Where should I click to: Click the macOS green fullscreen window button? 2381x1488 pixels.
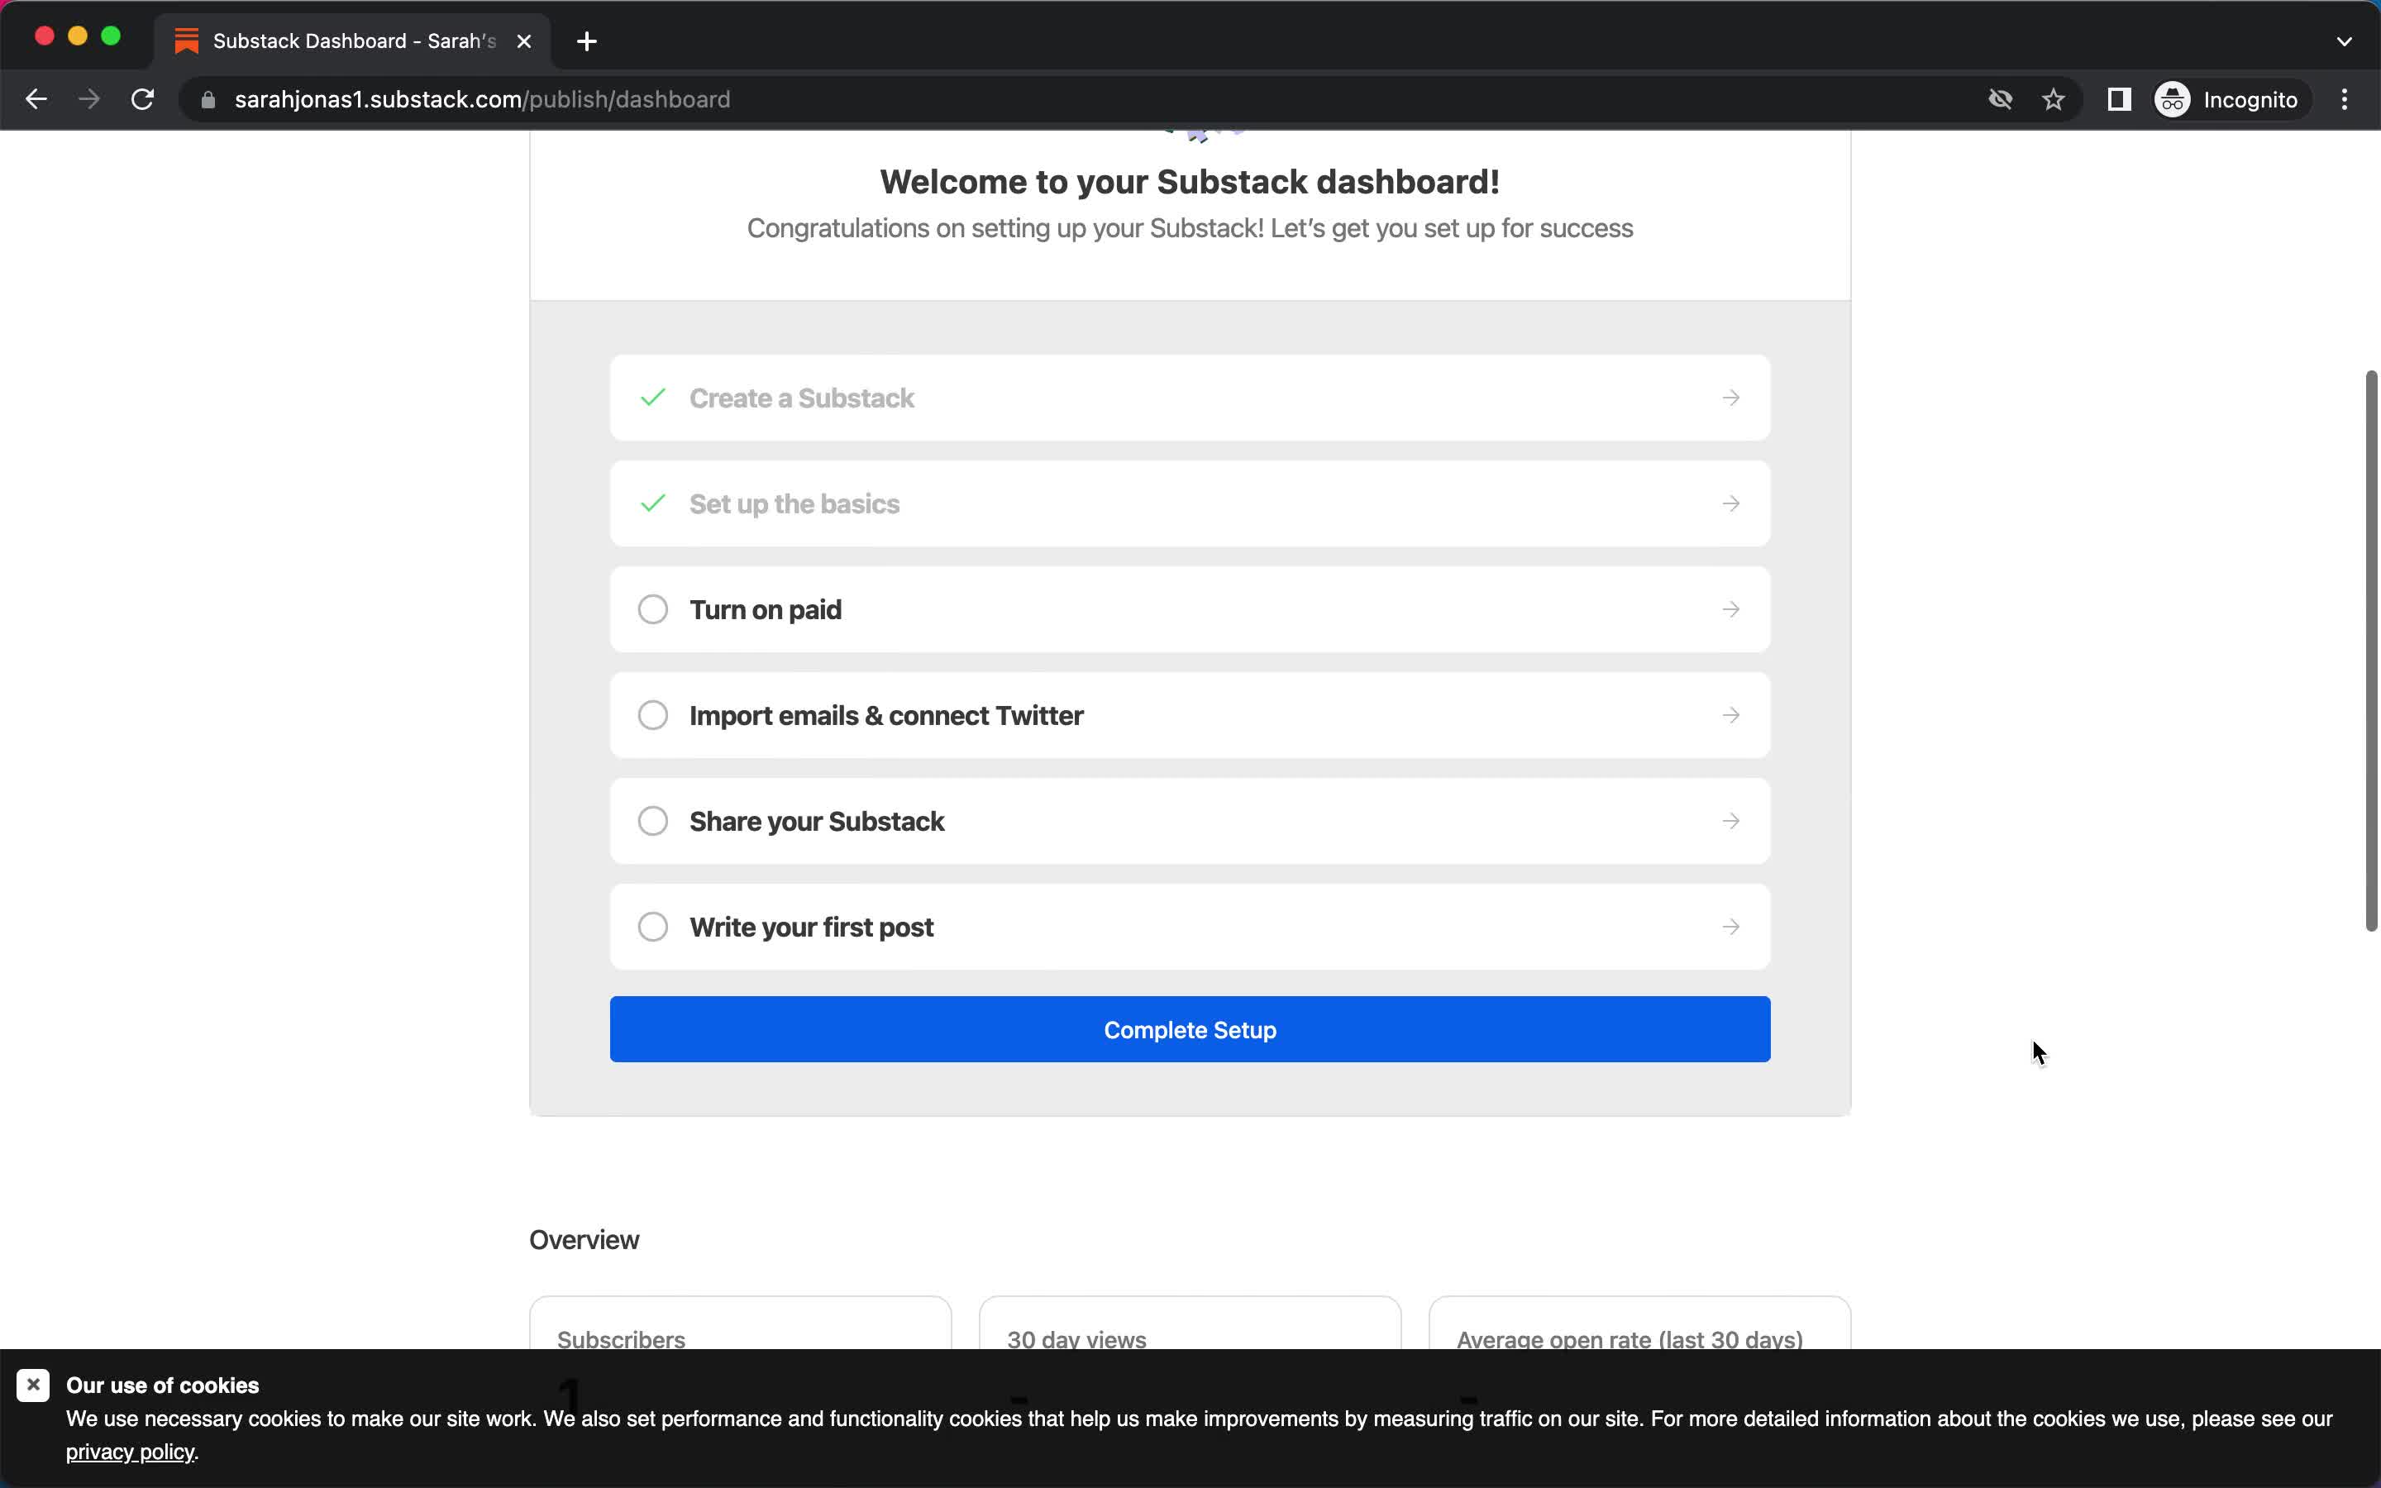pyautogui.click(x=111, y=36)
